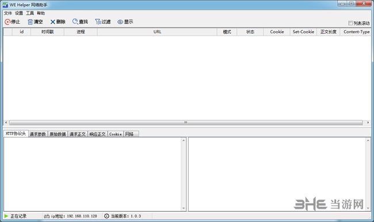Click the 当前版本: 1.0.3 status text
Viewport: 374px width, 222px height.
126,216
